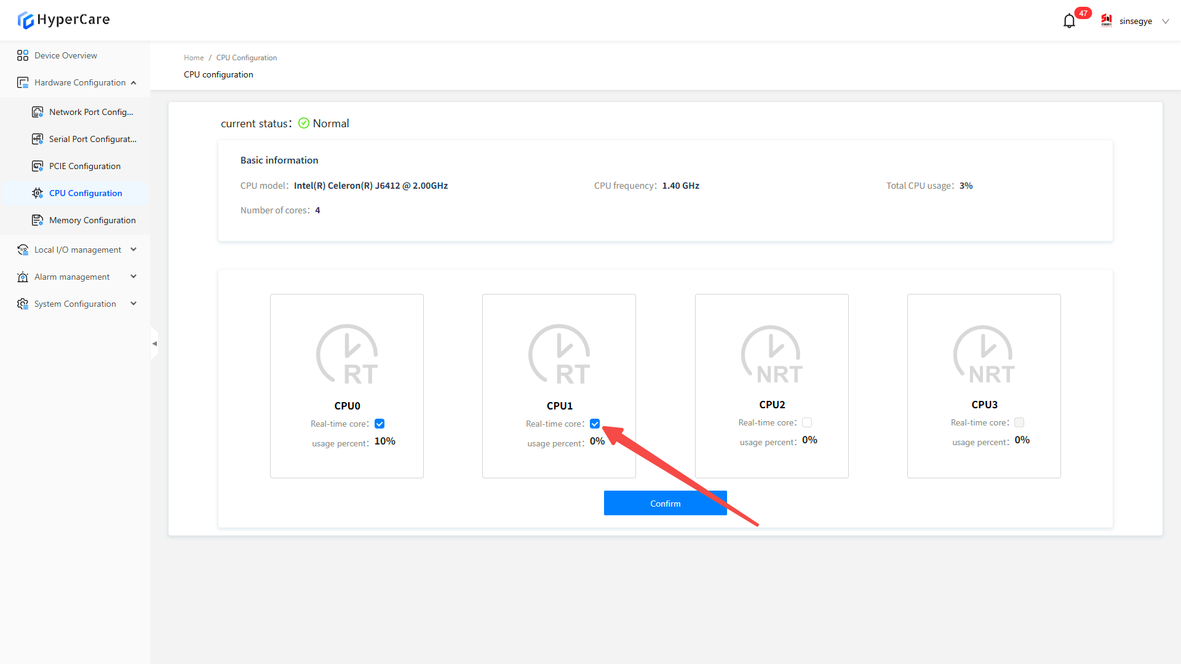Click the Network Port Config icon
This screenshot has width=1181, height=664.
point(38,112)
